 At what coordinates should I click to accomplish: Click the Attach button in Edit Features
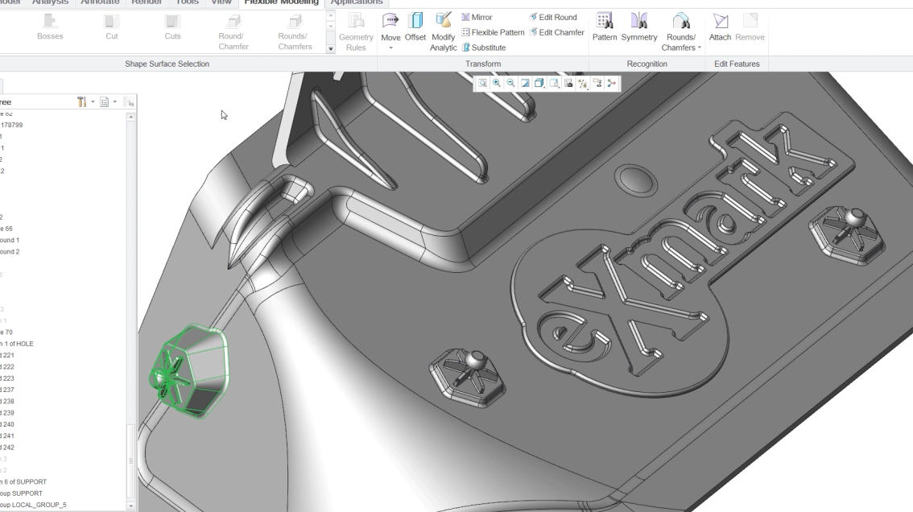[x=720, y=27]
